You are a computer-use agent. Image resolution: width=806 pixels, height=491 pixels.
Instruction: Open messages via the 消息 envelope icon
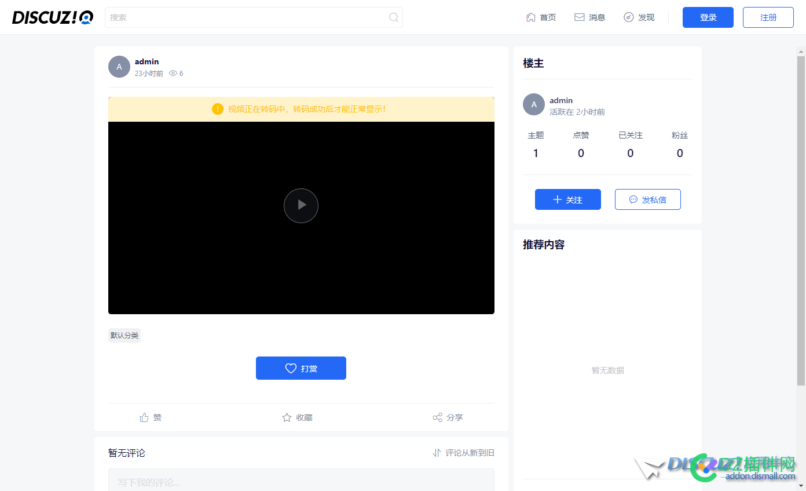pos(580,17)
